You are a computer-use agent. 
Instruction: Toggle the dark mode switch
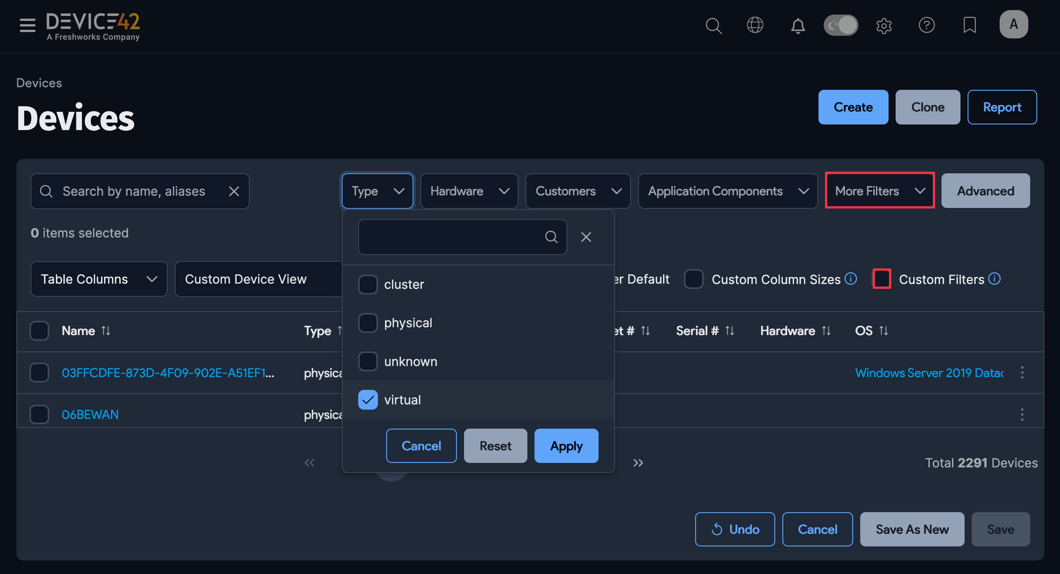coord(841,25)
